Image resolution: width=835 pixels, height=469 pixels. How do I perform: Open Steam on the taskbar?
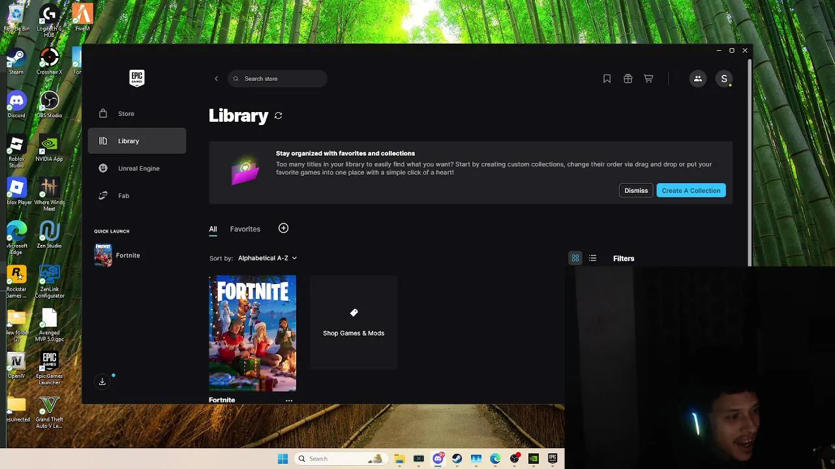(x=457, y=459)
